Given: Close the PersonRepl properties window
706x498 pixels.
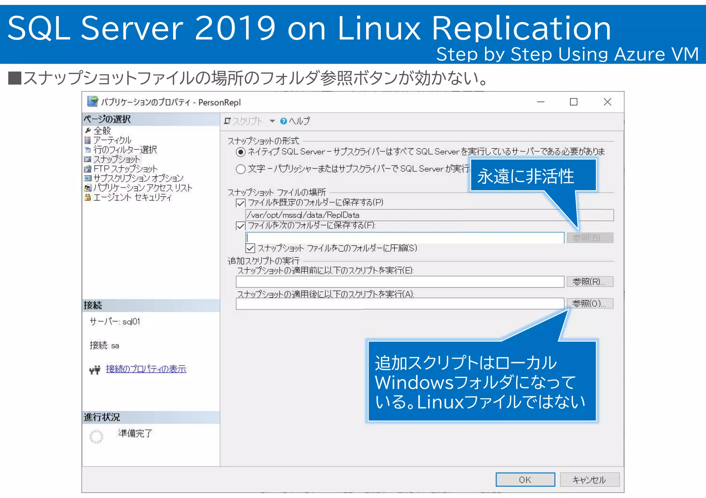Looking at the screenshot, I should [607, 102].
